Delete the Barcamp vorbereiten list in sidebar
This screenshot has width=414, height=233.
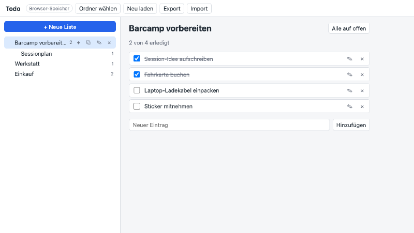pyautogui.click(x=109, y=43)
